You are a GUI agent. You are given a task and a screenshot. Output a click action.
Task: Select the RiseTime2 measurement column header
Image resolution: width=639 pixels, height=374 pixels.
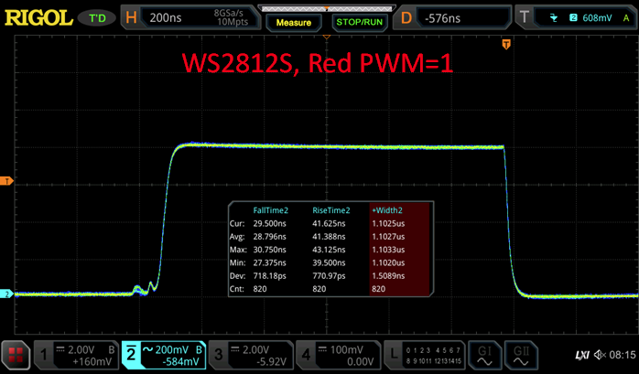[x=330, y=210]
